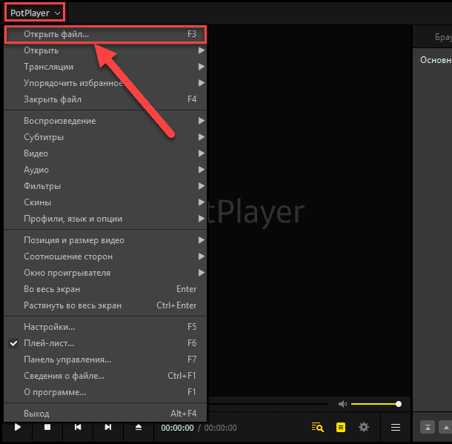The height and width of the screenshot is (444, 452).
Task: Open Окно проигрывателя submenu
Action: pos(105,273)
